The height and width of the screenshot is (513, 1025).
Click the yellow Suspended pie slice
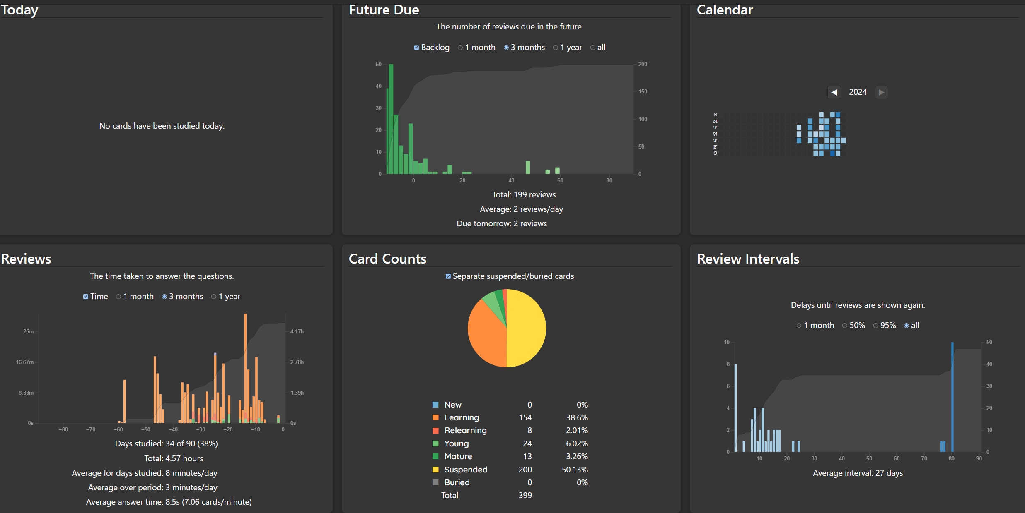coord(527,328)
